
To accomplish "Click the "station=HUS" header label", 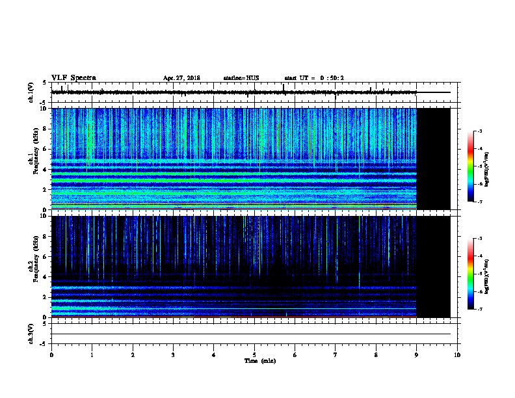I will pyautogui.click(x=241, y=78).
